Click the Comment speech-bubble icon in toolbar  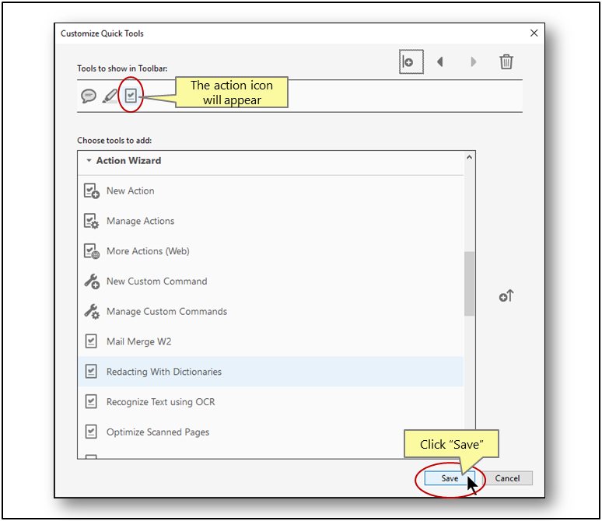89,96
